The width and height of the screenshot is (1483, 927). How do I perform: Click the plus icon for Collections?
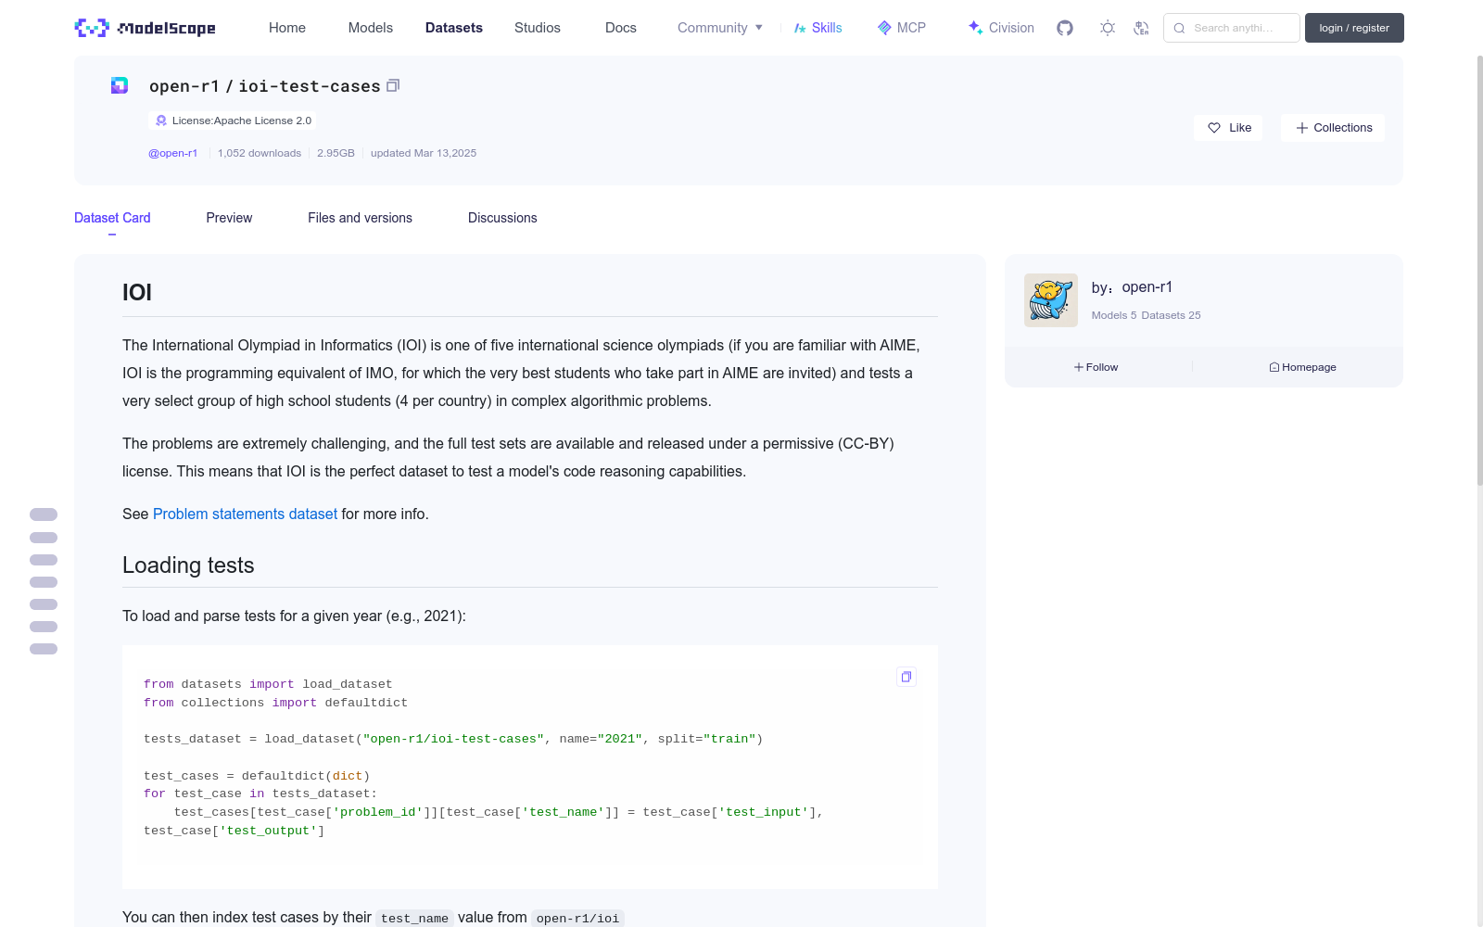coord(1302,128)
